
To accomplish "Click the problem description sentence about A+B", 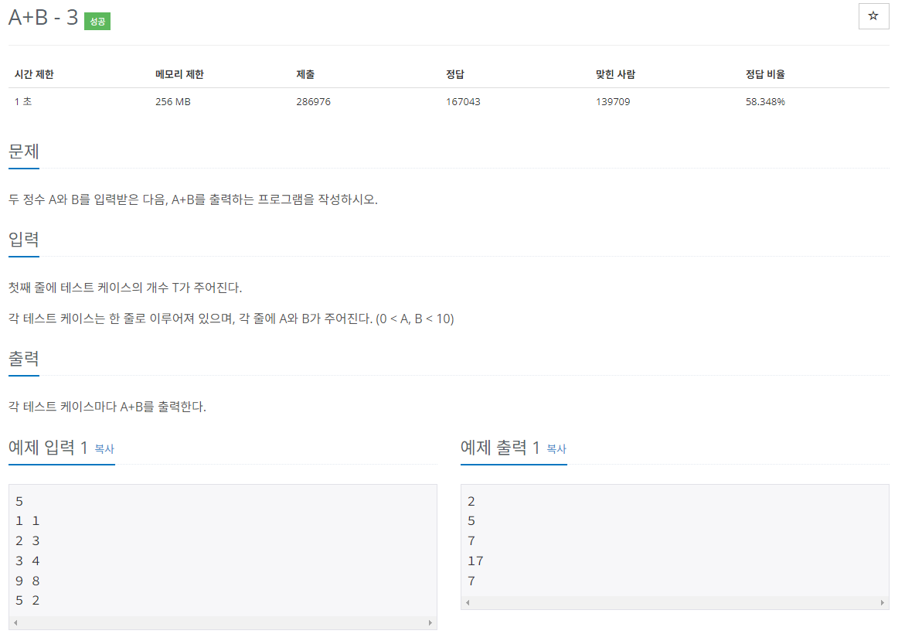I will 192,199.
